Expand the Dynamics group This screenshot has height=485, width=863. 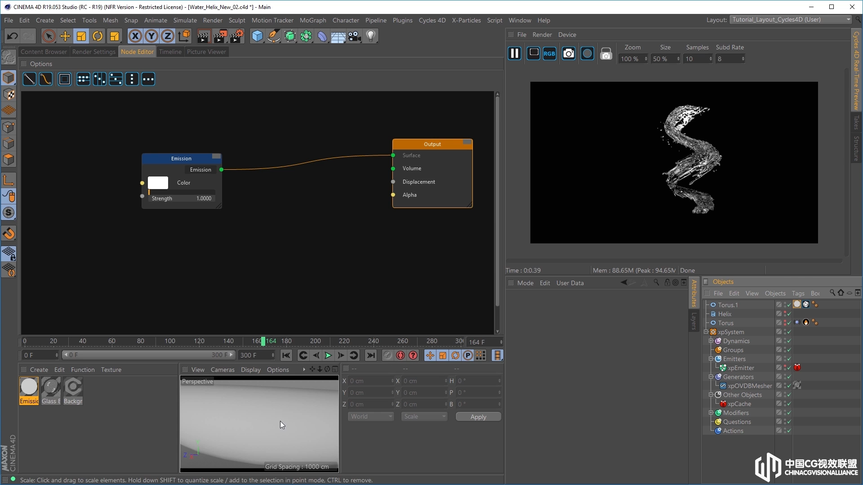[x=711, y=341]
